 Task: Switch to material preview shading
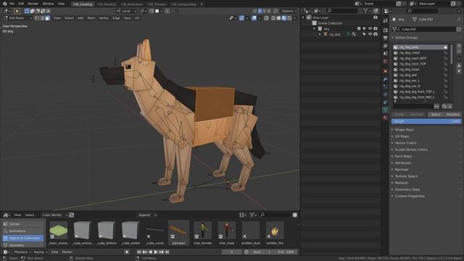[x=284, y=18]
